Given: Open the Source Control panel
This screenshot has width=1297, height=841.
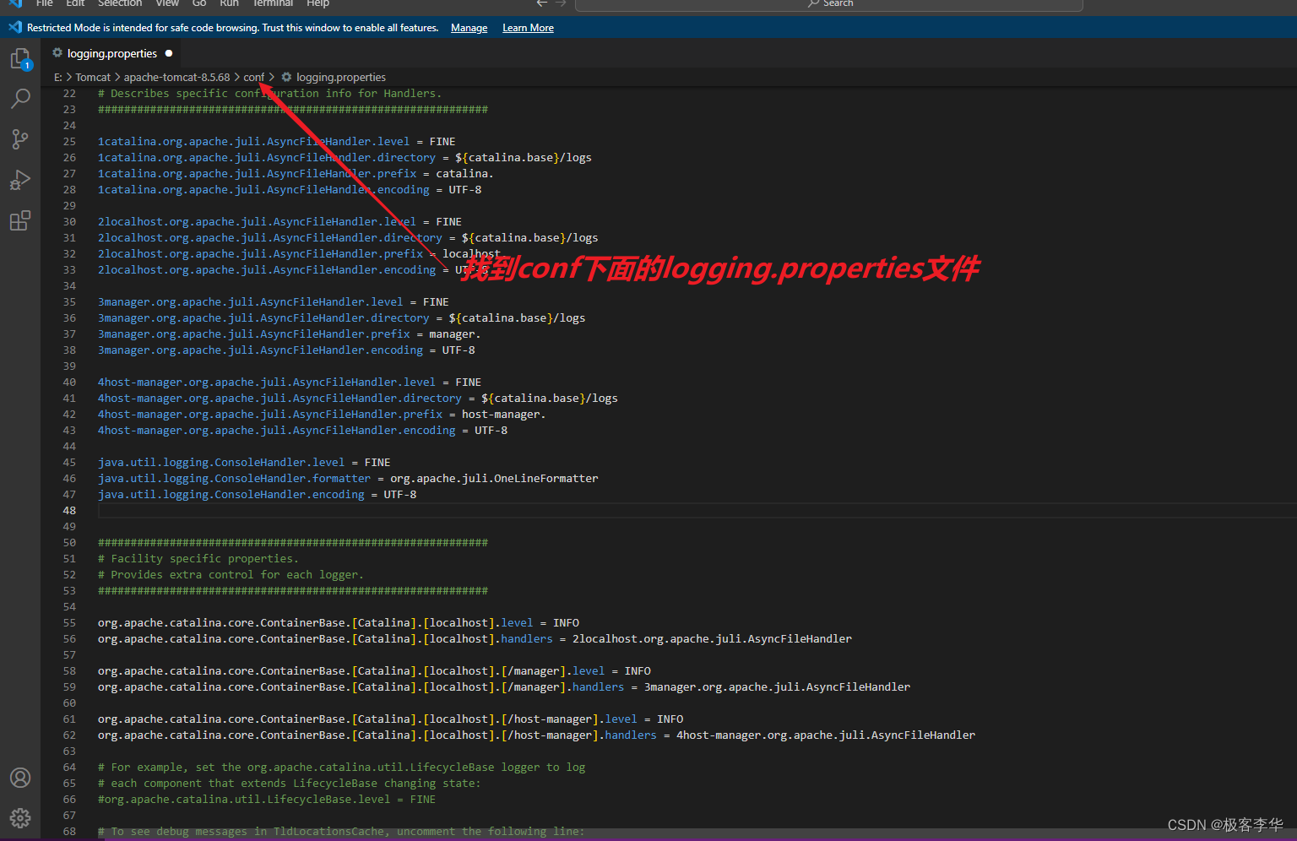Looking at the screenshot, I should click(x=20, y=139).
